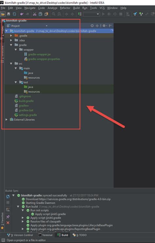Viewport: 155px width, 243px height.
Task: Click the Synchronize toolbar icon
Action: click(14, 14)
